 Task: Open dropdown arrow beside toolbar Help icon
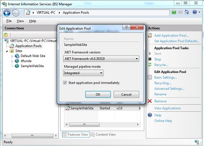tap(199, 12)
